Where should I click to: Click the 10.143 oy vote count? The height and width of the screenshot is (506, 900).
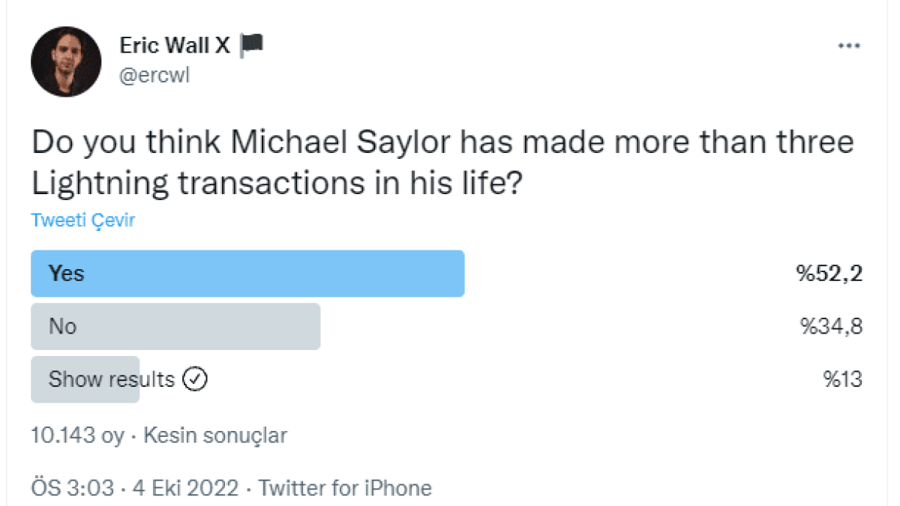coord(77,436)
